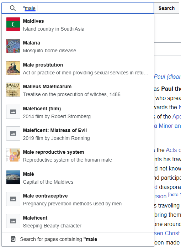This screenshot has height=247, width=181.
Task: Click the Malleus Maleficarum manuscript thumbnail
Action: [x=13, y=90]
